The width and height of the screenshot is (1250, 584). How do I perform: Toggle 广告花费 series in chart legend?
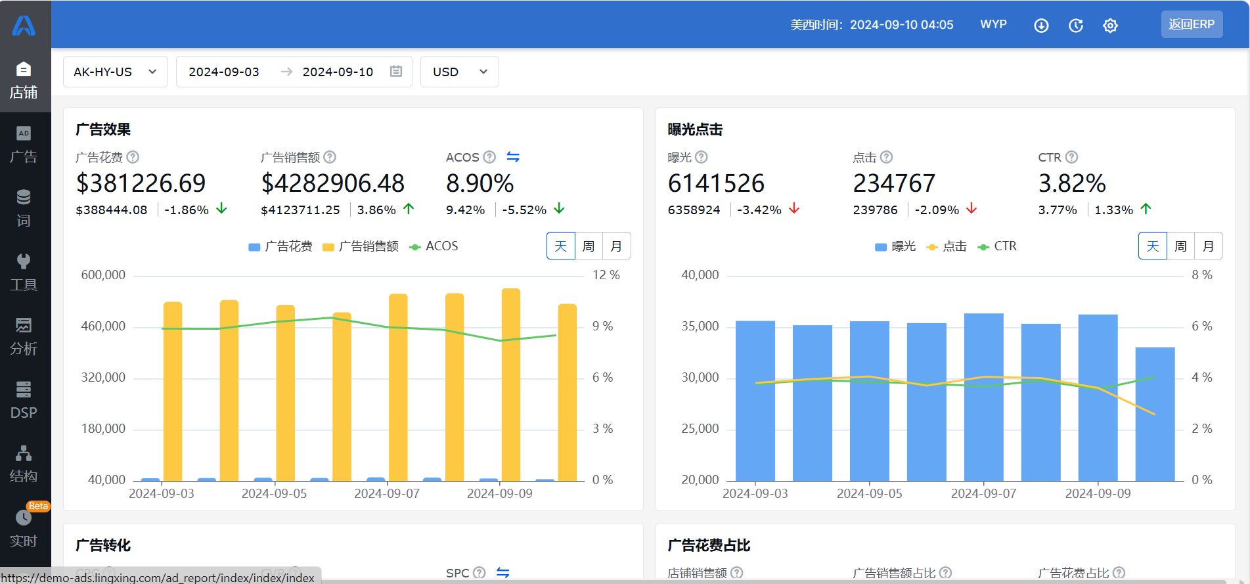click(280, 246)
